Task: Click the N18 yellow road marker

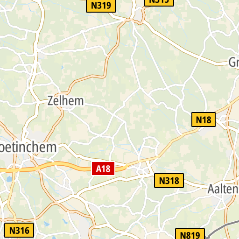Action: click(204, 119)
